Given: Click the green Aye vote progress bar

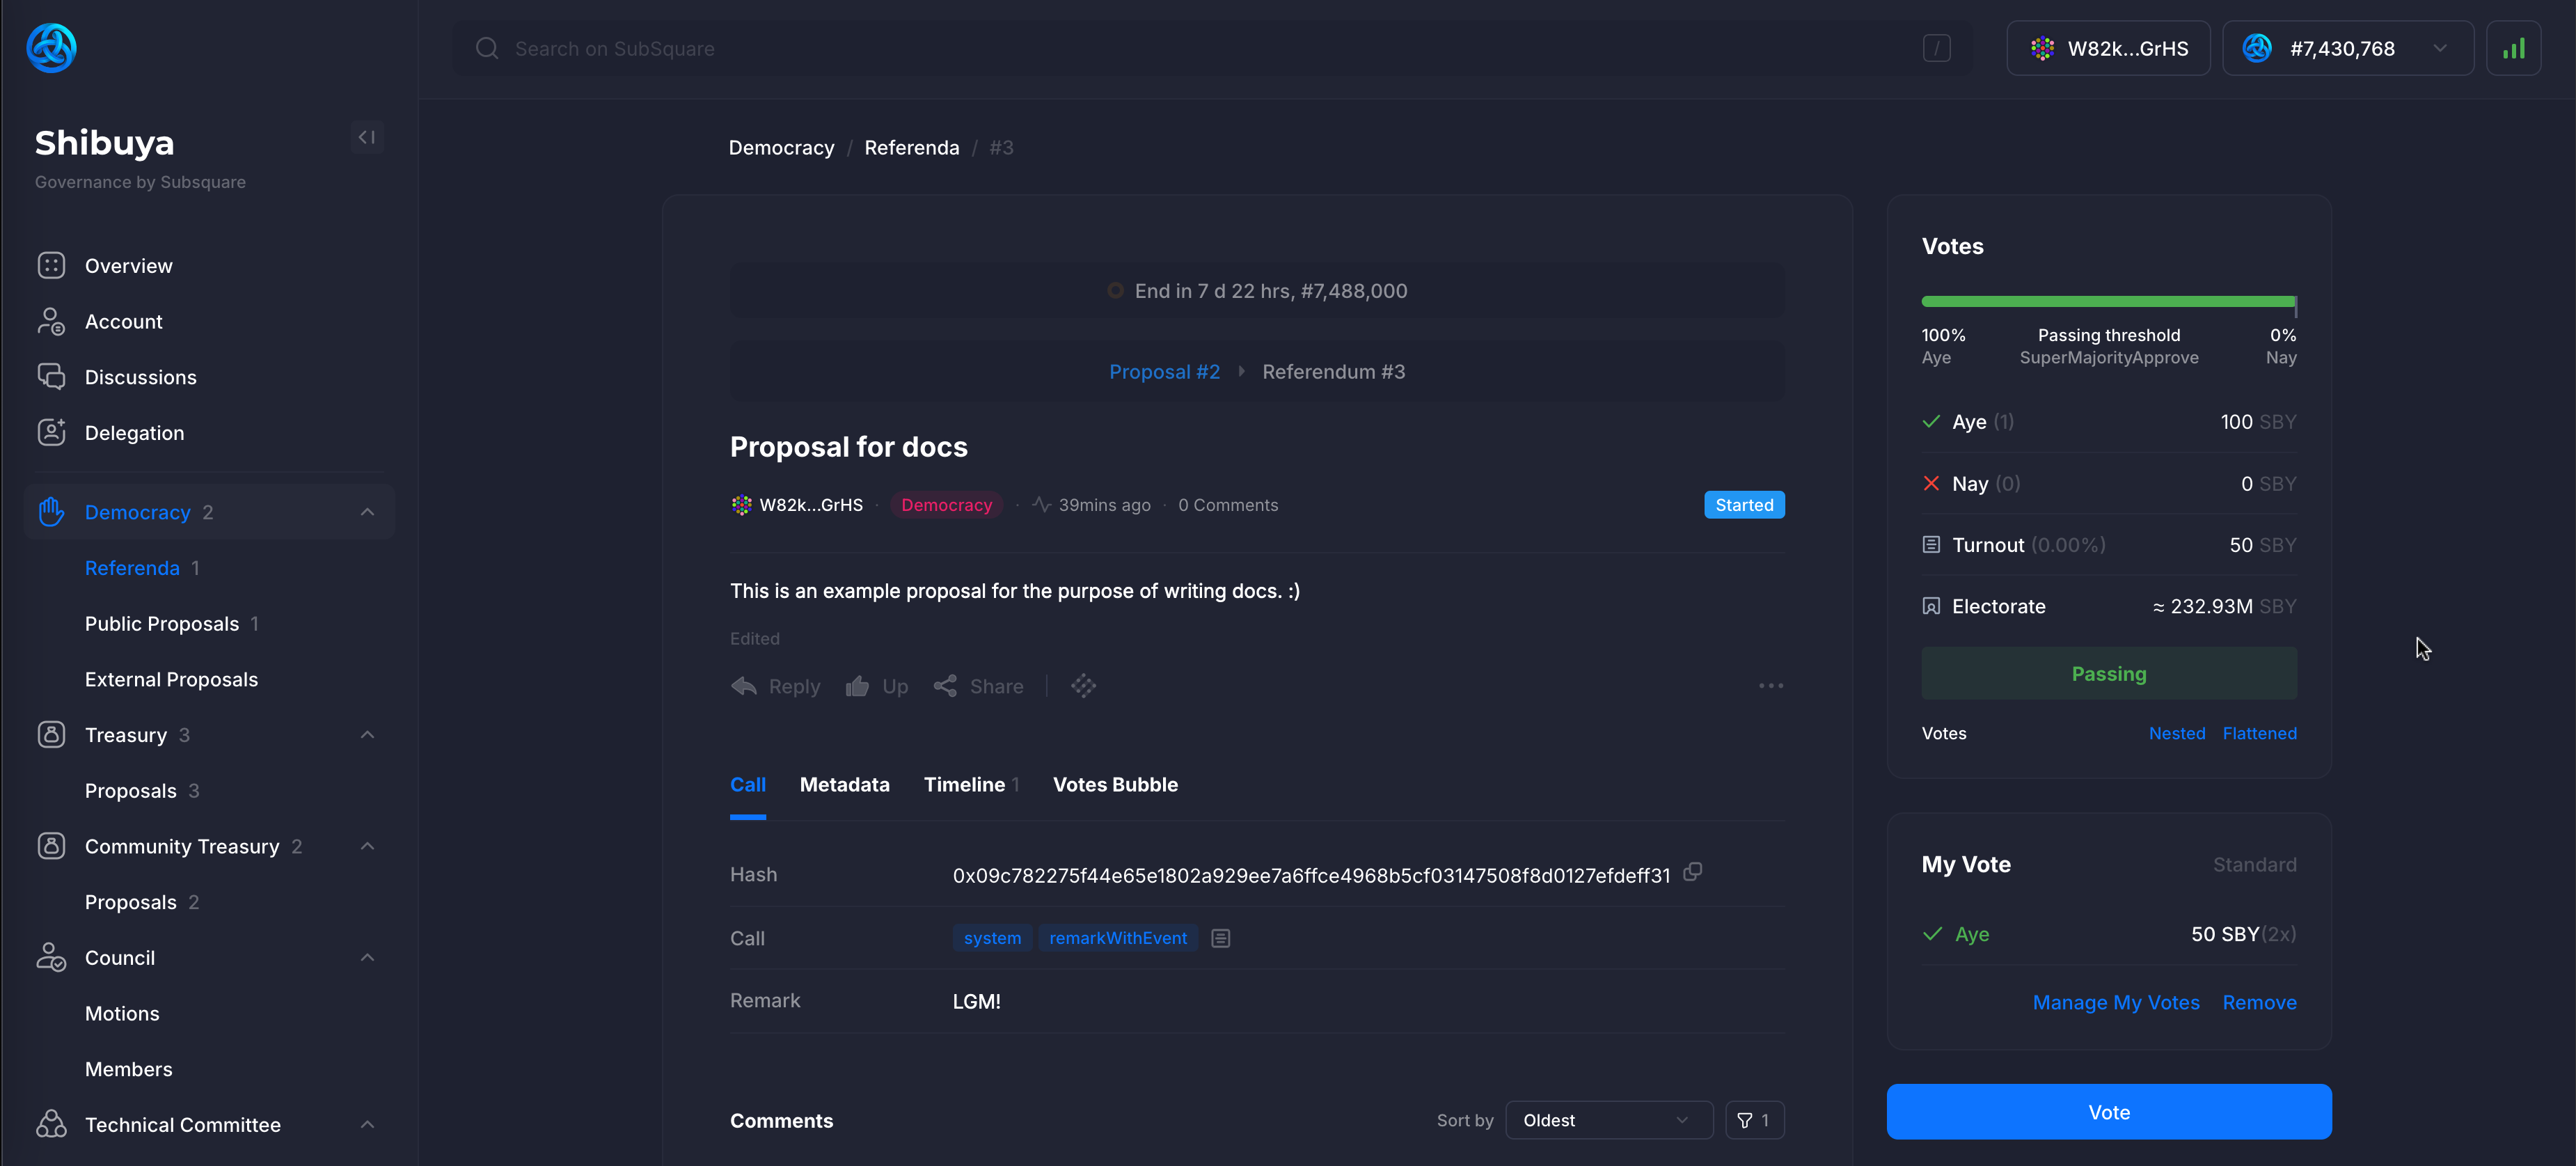Looking at the screenshot, I should pos(2107,301).
